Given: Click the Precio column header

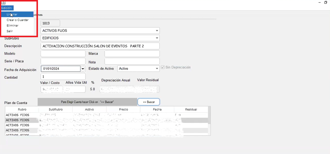Looking at the screenshot, I should click(x=123, y=109).
